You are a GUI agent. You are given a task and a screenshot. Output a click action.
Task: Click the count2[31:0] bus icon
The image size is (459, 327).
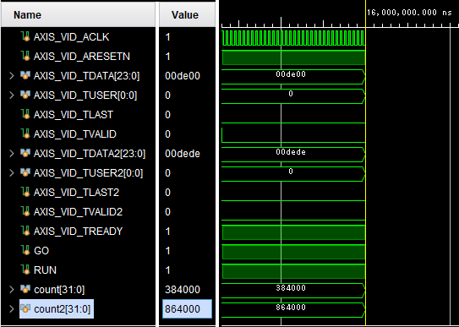[x=25, y=308]
